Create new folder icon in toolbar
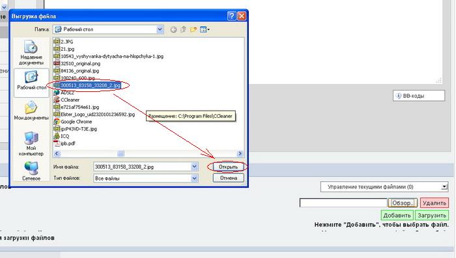 click(193, 29)
